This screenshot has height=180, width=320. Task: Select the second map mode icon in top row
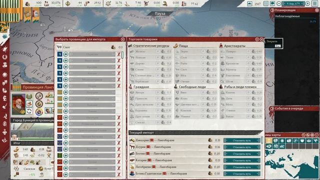pyautogui.click(x=275, y=140)
